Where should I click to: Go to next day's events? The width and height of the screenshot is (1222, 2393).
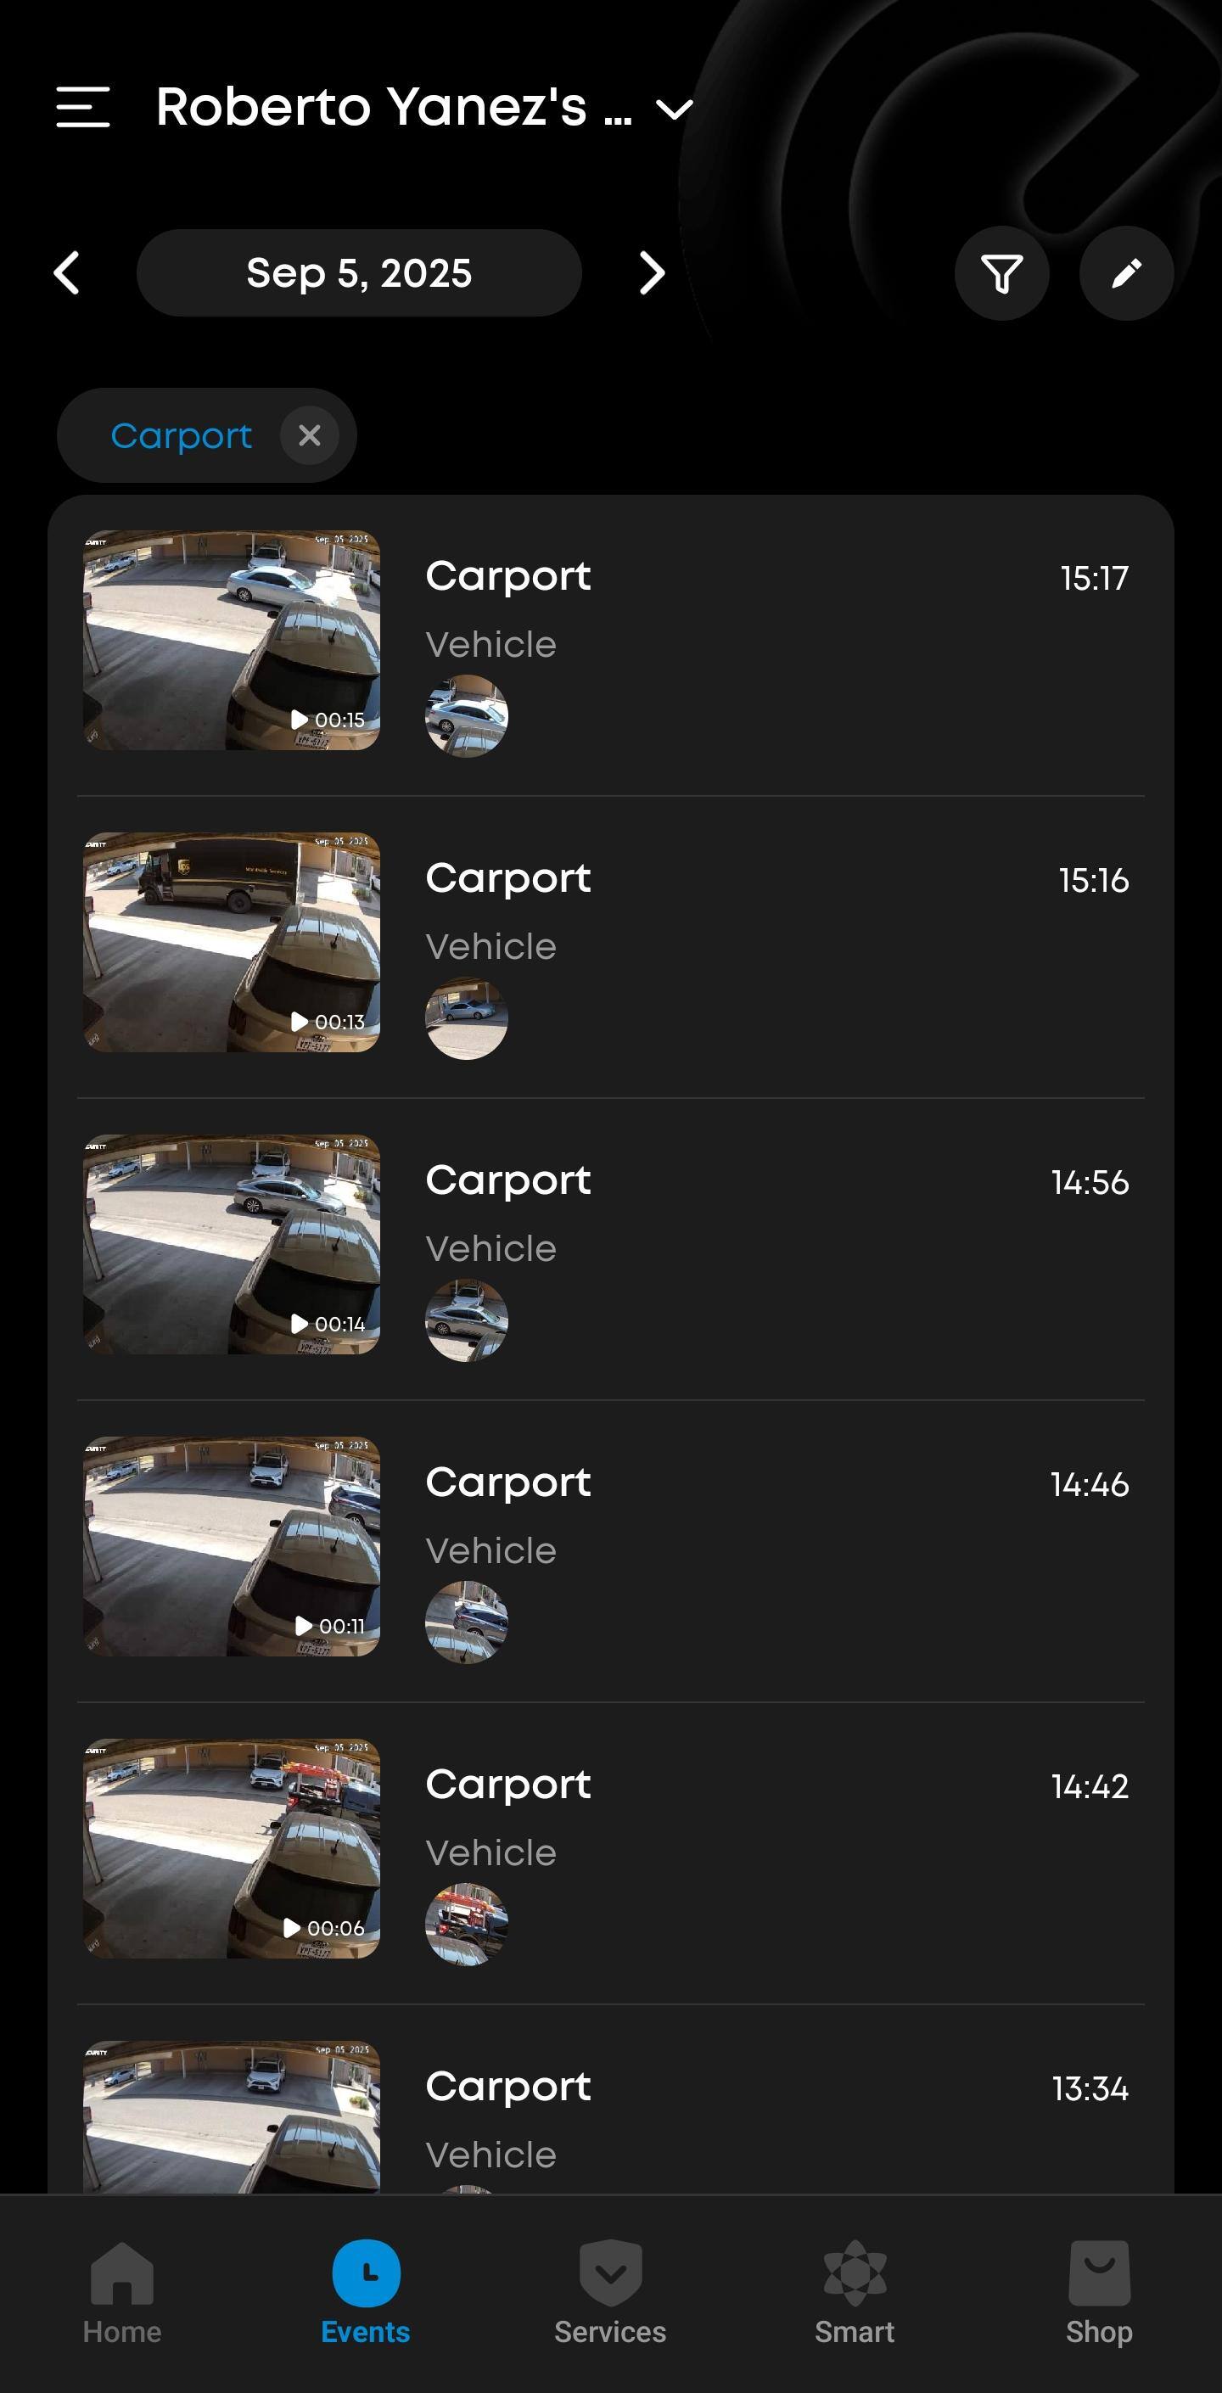(652, 274)
